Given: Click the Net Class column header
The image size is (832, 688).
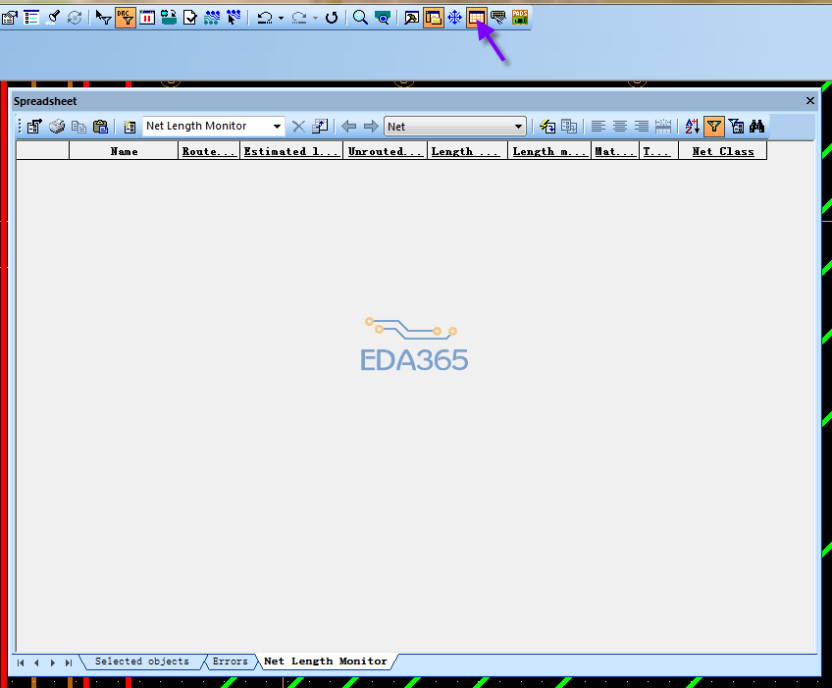Looking at the screenshot, I should click(x=723, y=151).
